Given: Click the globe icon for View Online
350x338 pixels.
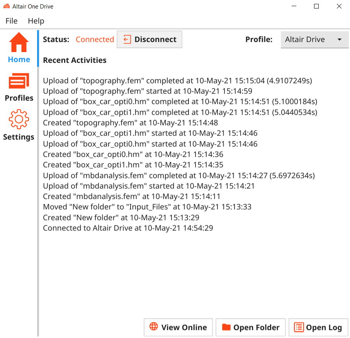Looking at the screenshot, I should click(x=154, y=327).
